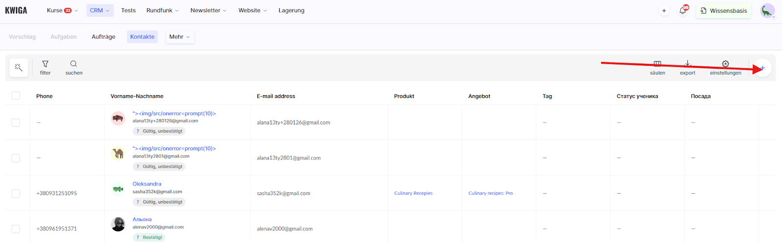Toggle the select-all checkbox in header
782x243 pixels.
click(x=16, y=96)
